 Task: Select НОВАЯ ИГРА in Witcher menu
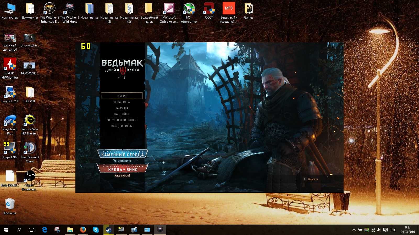[x=122, y=102]
